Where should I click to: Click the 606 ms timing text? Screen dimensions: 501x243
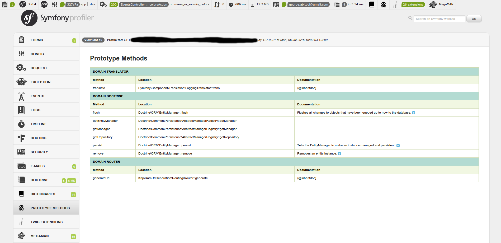click(x=241, y=4)
